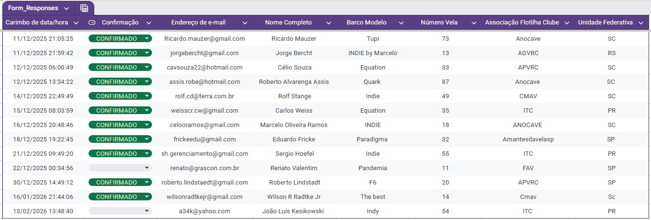
Task: Open the Nome Completo column filter arrow
Action: [329, 23]
